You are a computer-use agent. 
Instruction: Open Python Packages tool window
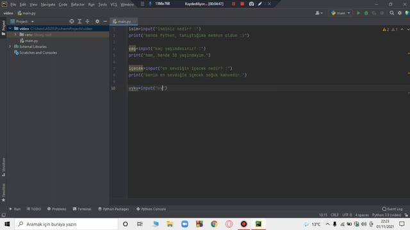[113, 209]
